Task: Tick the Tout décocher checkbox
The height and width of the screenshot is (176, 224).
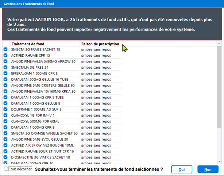Action: pyautogui.click(x=6, y=169)
